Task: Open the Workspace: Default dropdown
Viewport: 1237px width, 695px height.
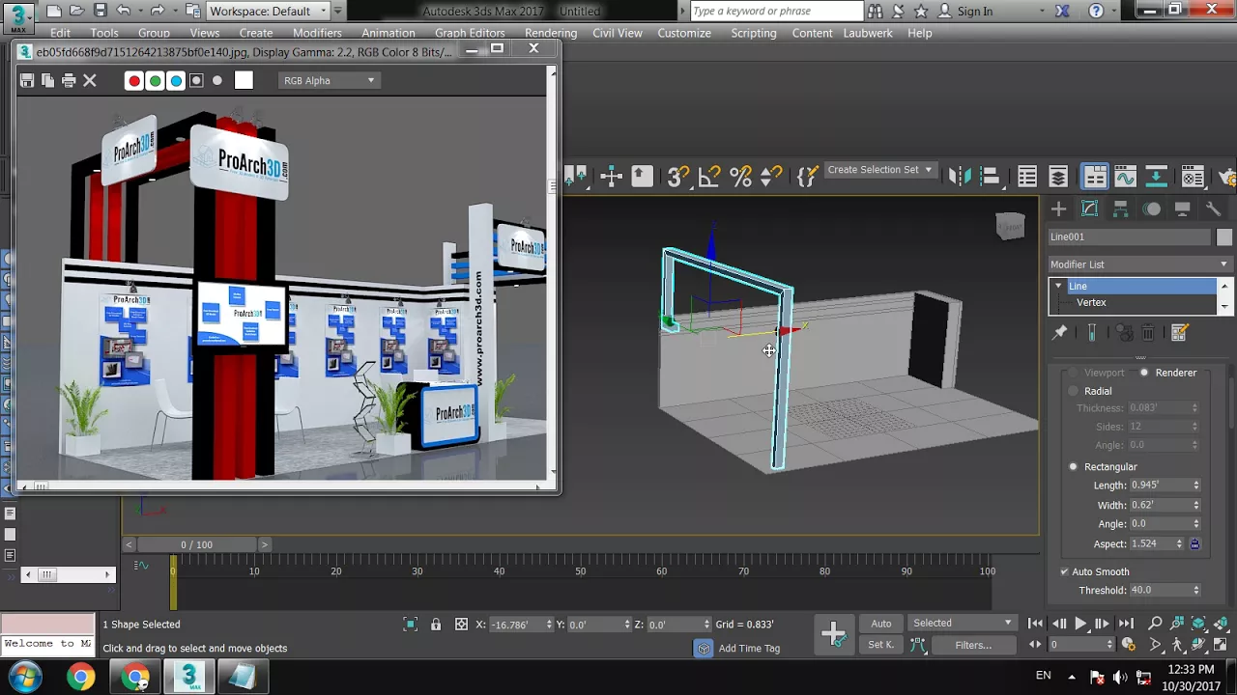Action: [269, 11]
